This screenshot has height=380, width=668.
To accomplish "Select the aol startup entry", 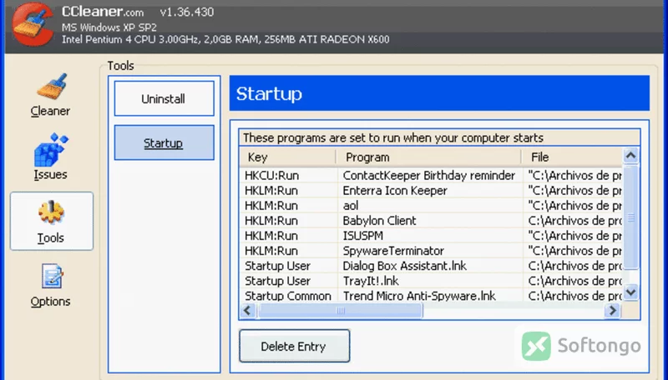I will (430, 206).
